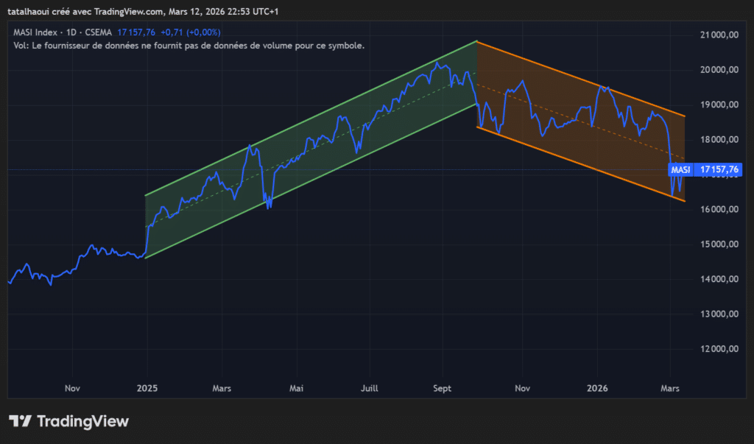Viewport: 754px width, 444px height.
Task: Click the Mai label on time axis
Action: pos(296,387)
